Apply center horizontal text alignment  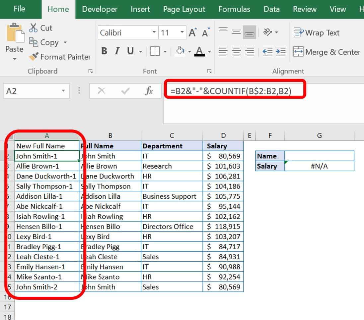pyautogui.click(x=236, y=51)
